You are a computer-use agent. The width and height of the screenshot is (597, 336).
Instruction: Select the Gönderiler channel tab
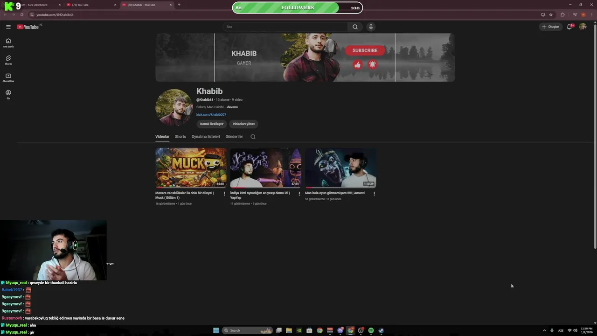(234, 137)
